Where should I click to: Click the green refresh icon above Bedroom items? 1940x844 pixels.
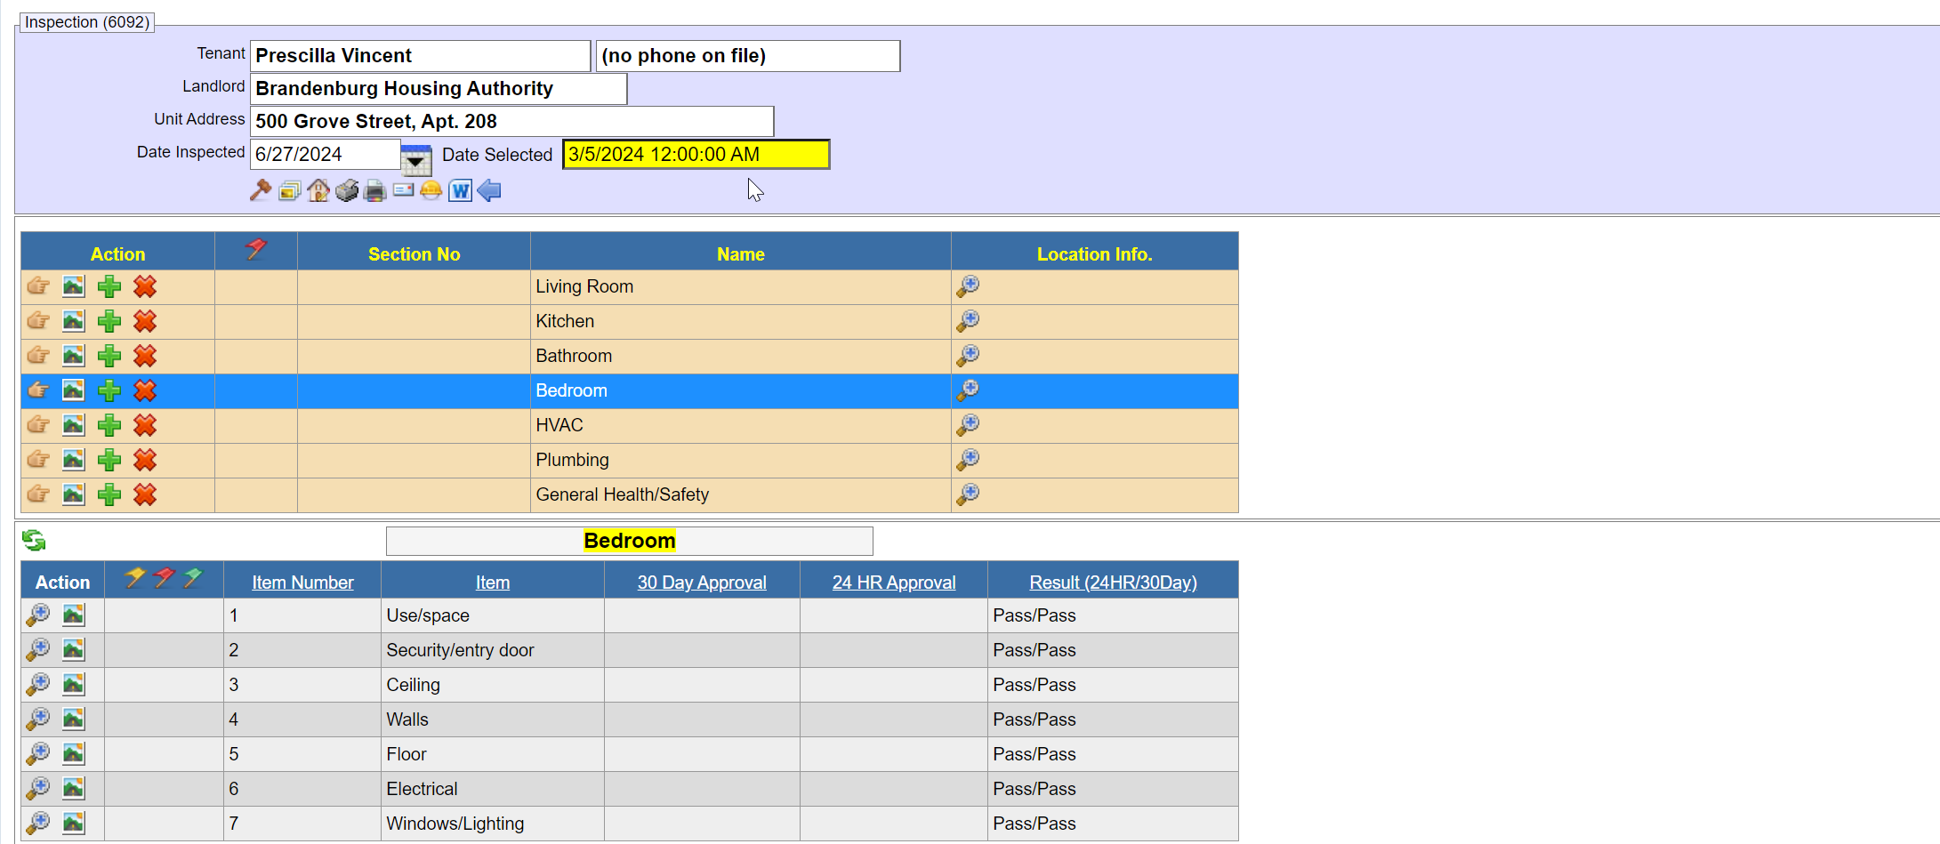pyautogui.click(x=34, y=541)
